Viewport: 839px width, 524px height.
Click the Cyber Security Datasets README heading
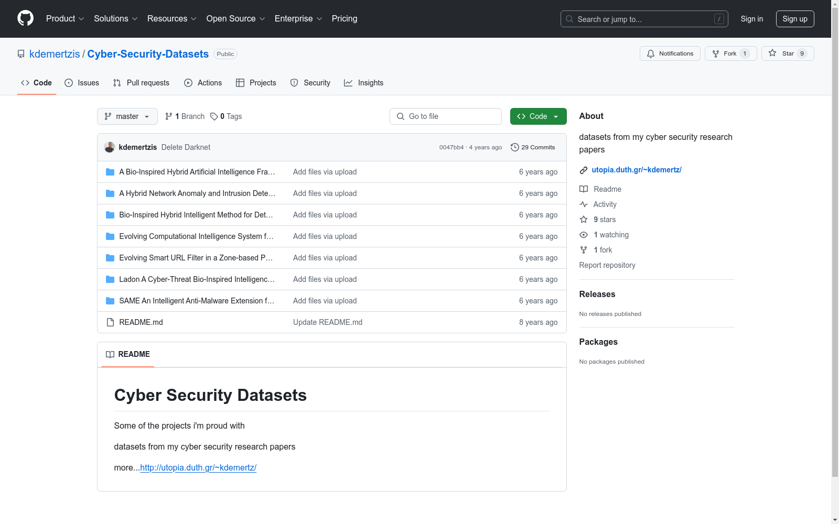[x=210, y=395]
